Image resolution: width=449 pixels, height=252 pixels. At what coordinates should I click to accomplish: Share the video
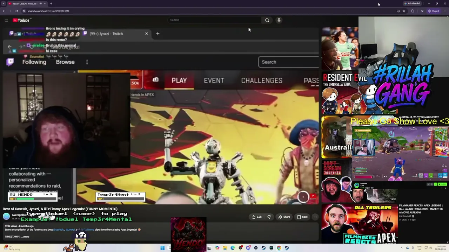(284, 217)
